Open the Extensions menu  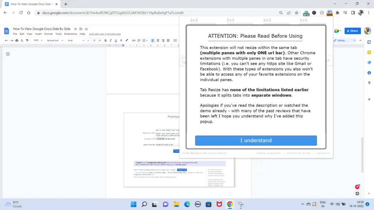coord(70,34)
